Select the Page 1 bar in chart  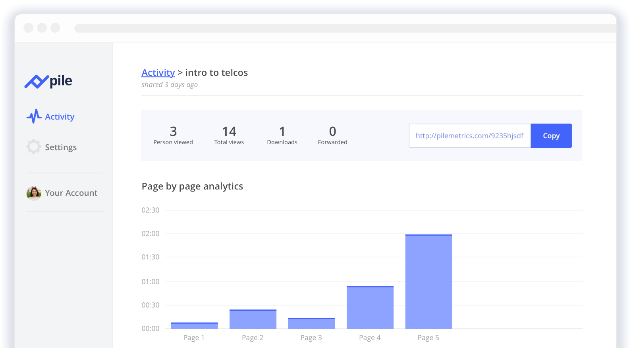(194, 326)
